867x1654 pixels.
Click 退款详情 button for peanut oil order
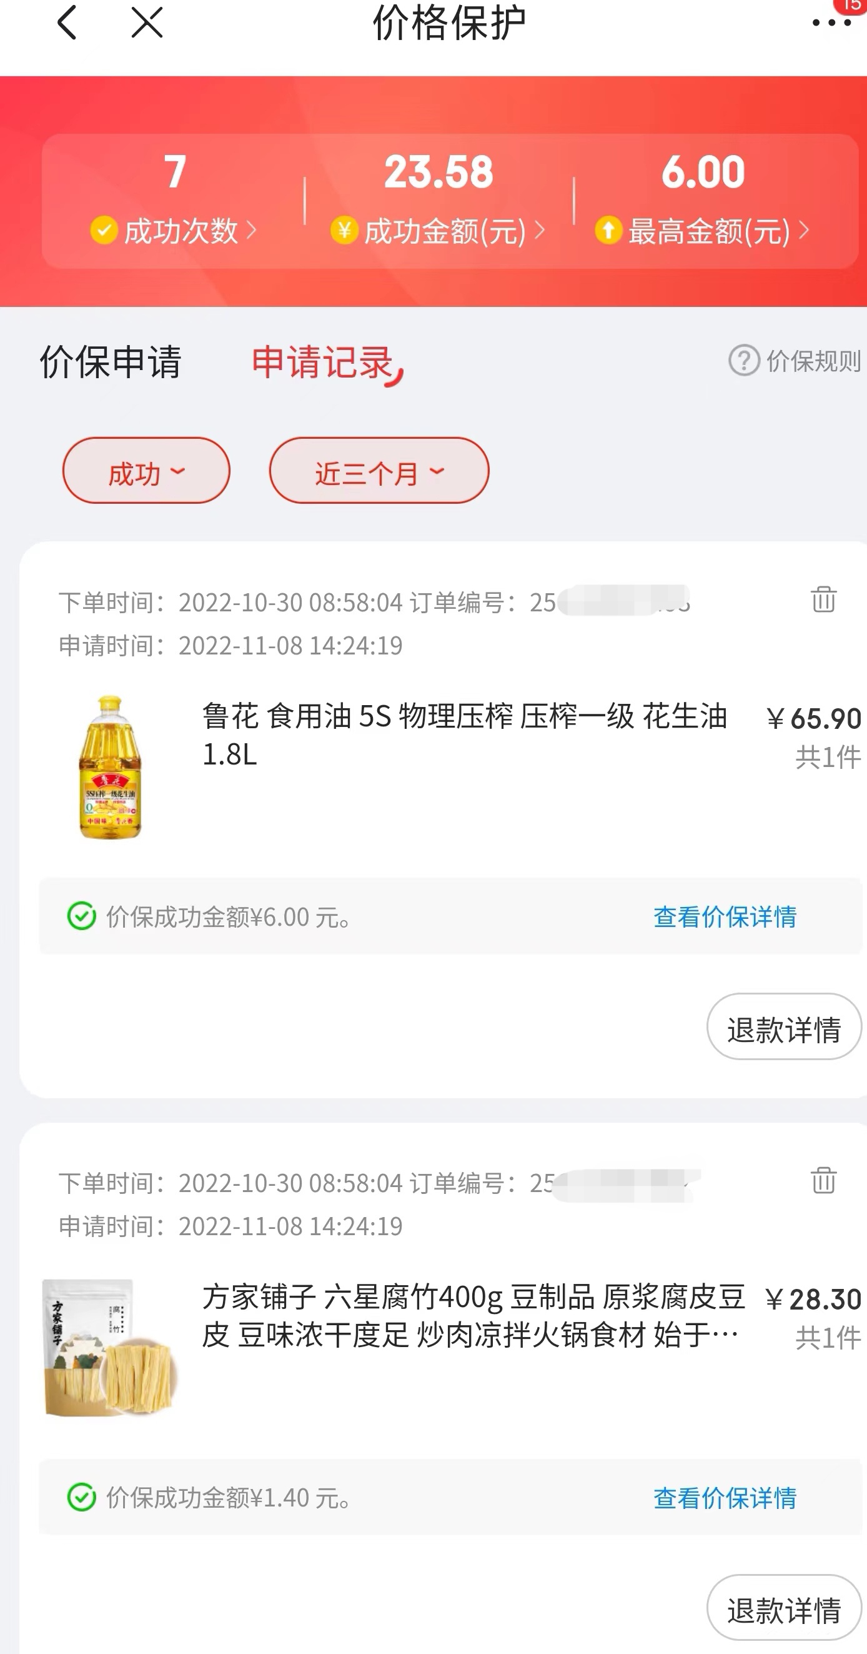click(783, 1027)
